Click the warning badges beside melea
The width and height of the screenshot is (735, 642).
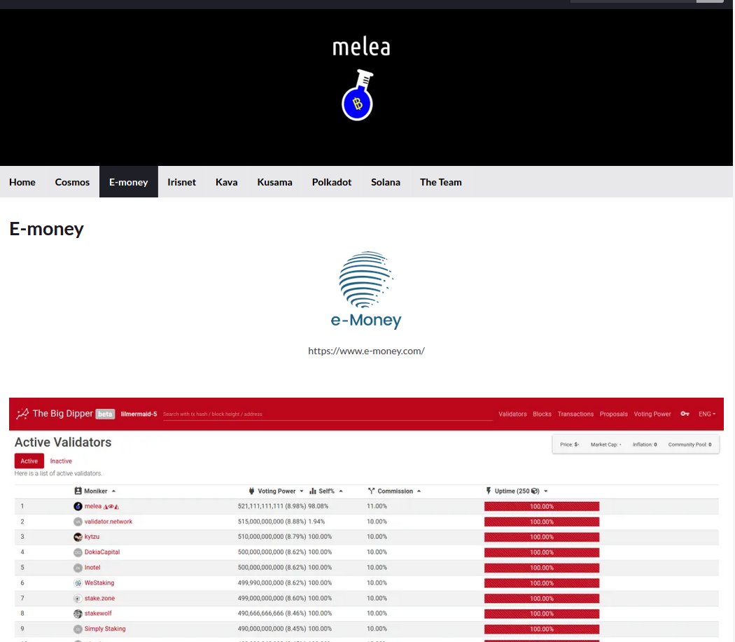pyautogui.click(x=111, y=506)
